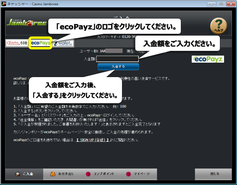Select the Paytra その他 payment tab
The image size is (237, 185).
(17, 43)
